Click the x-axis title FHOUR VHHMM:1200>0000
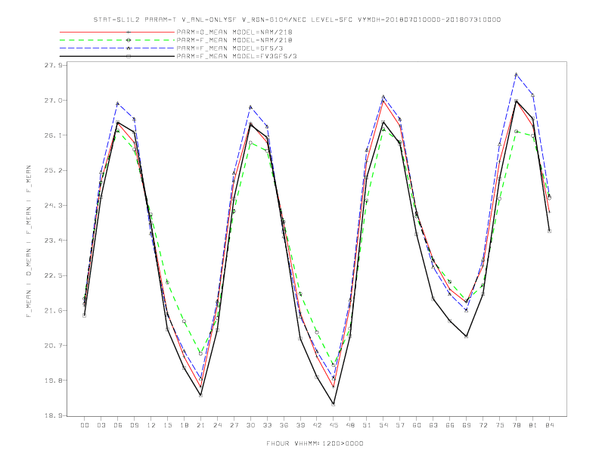 pos(315,443)
